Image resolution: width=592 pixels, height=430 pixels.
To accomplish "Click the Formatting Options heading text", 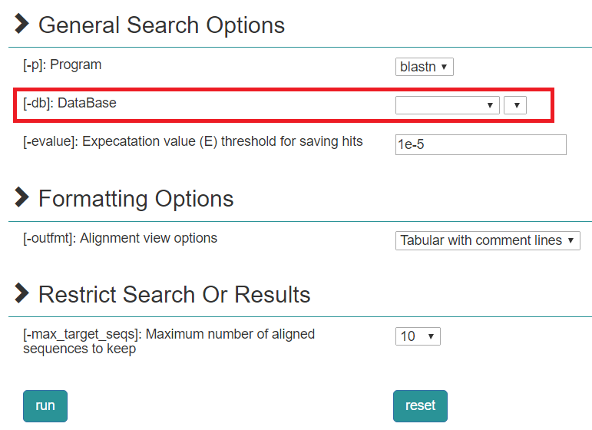I will pyautogui.click(x=136, y=198).
